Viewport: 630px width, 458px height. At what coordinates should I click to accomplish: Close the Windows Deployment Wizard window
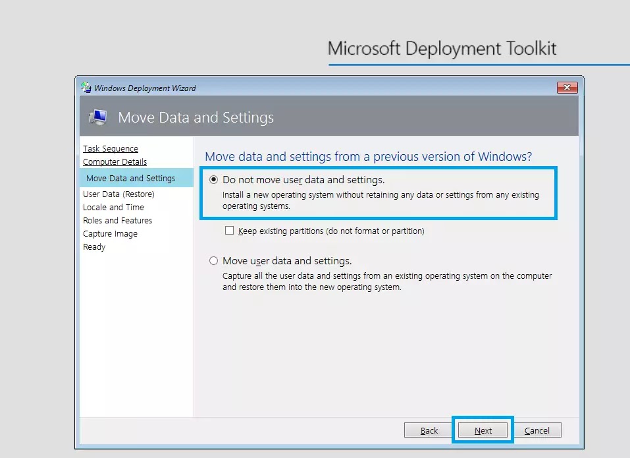567,87
